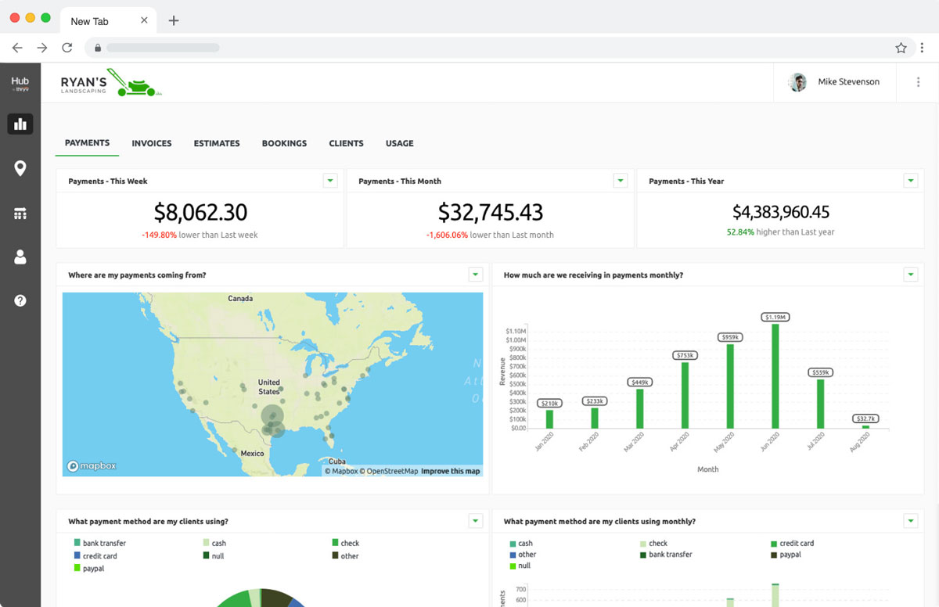Click the Mike Stevenson user name
Image resolution: width=939 pixels, height=607 pixels.
[x=849, y=82]
